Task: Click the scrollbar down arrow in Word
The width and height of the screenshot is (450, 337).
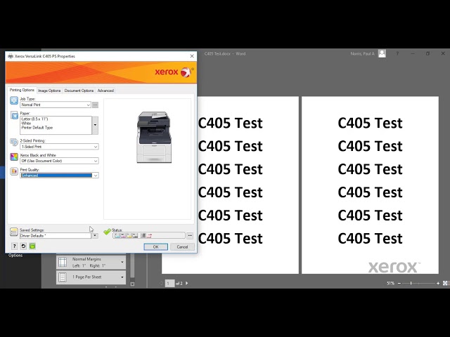Action: pos(132,284)
